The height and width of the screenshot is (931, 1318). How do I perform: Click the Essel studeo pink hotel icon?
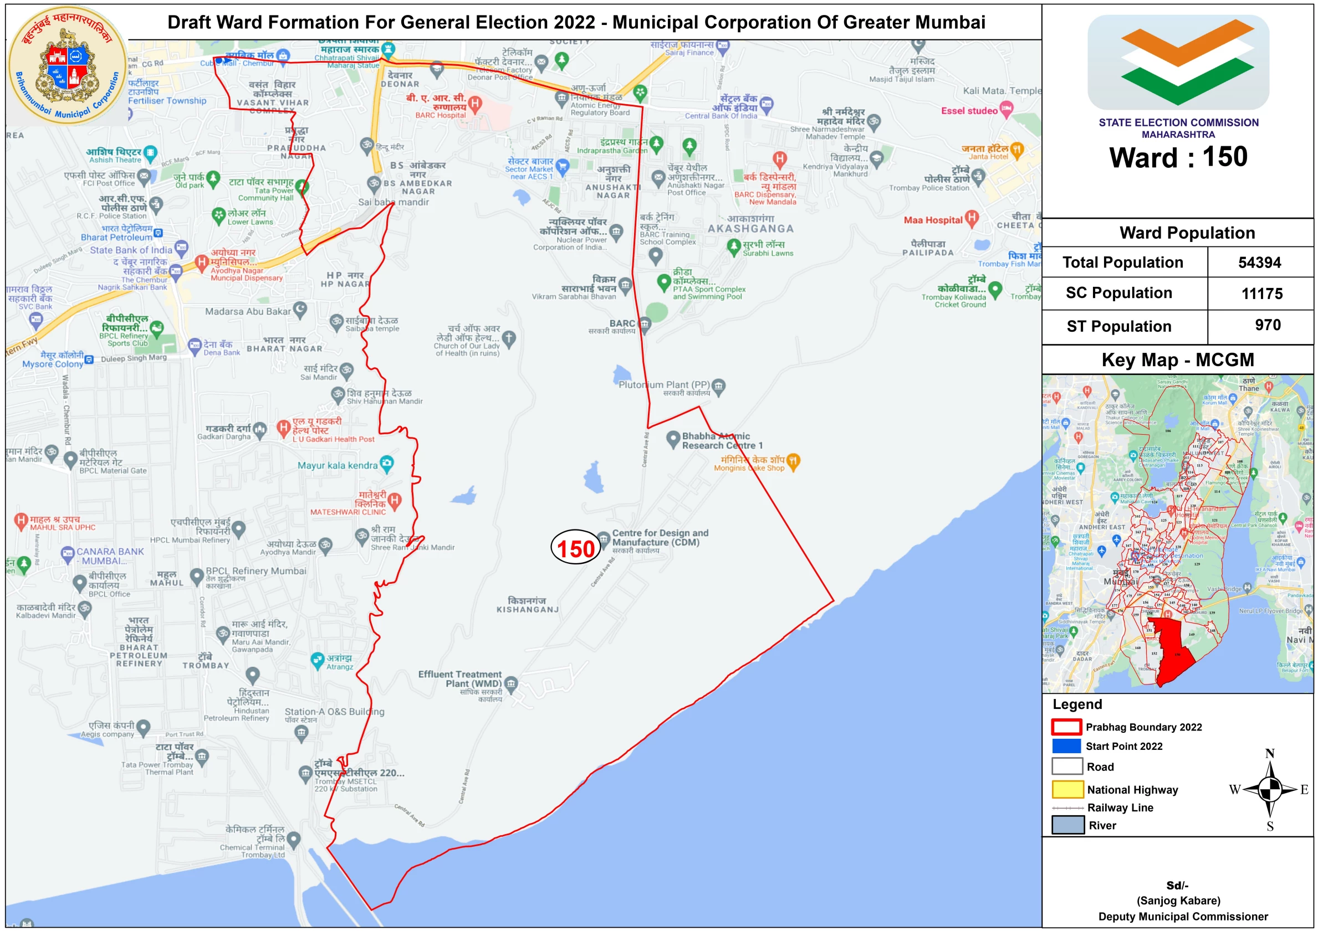click(1007, 109)
